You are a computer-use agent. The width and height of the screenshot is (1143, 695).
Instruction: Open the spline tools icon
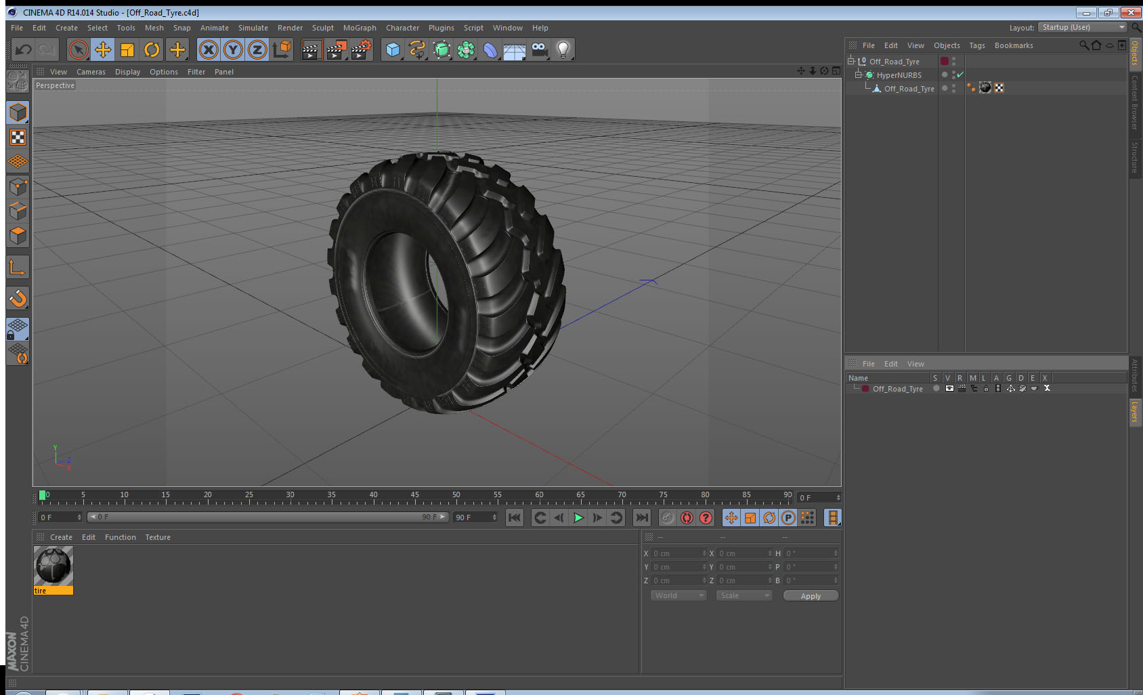(x=417, y=49)
